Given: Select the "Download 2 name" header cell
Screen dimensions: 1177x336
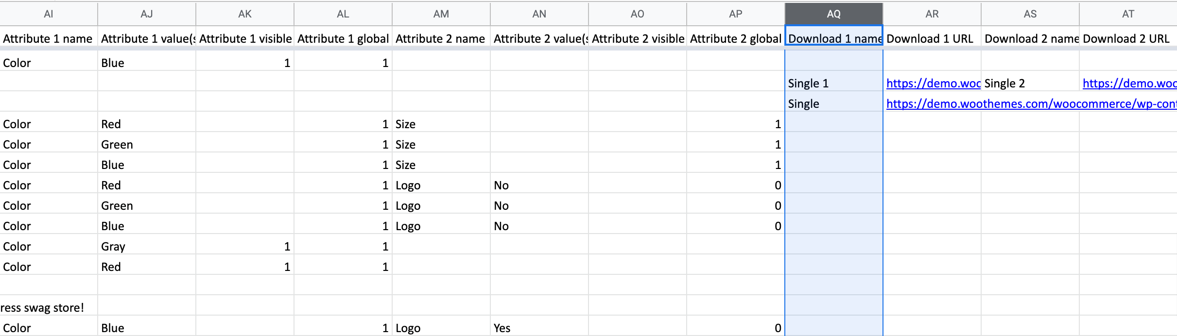Looking at the screenshot, I should coord(1030,39).
